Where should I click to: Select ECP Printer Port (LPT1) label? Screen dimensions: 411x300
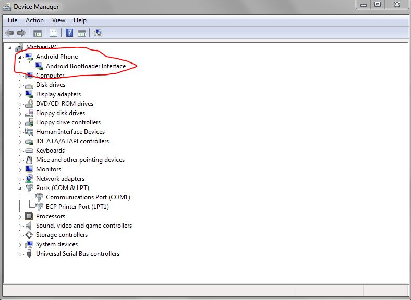tap(77, 207)
